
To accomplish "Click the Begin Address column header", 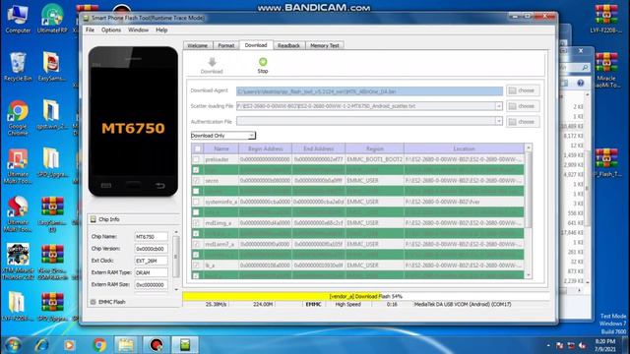I will coord(265,148).
